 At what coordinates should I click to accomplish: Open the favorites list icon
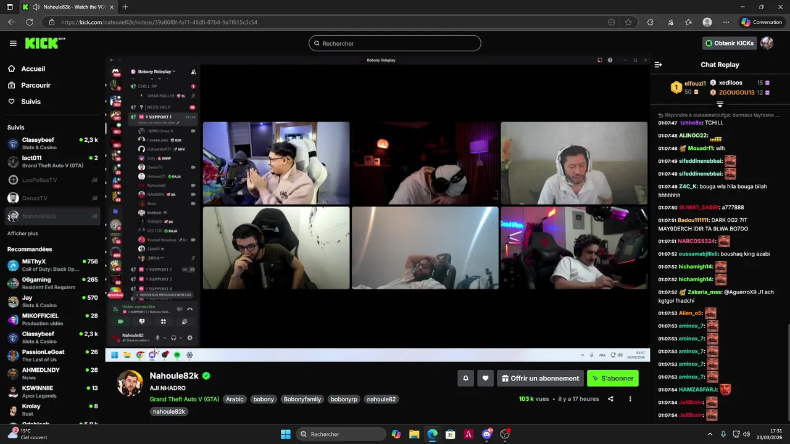tap(689, 22)
